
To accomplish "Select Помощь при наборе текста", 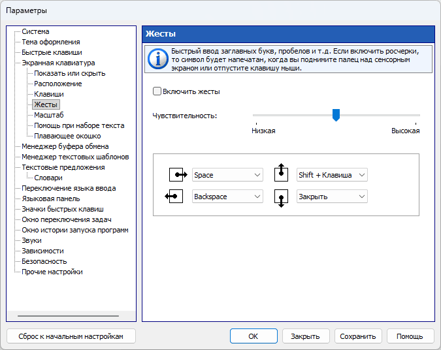I will coord(79,125).
